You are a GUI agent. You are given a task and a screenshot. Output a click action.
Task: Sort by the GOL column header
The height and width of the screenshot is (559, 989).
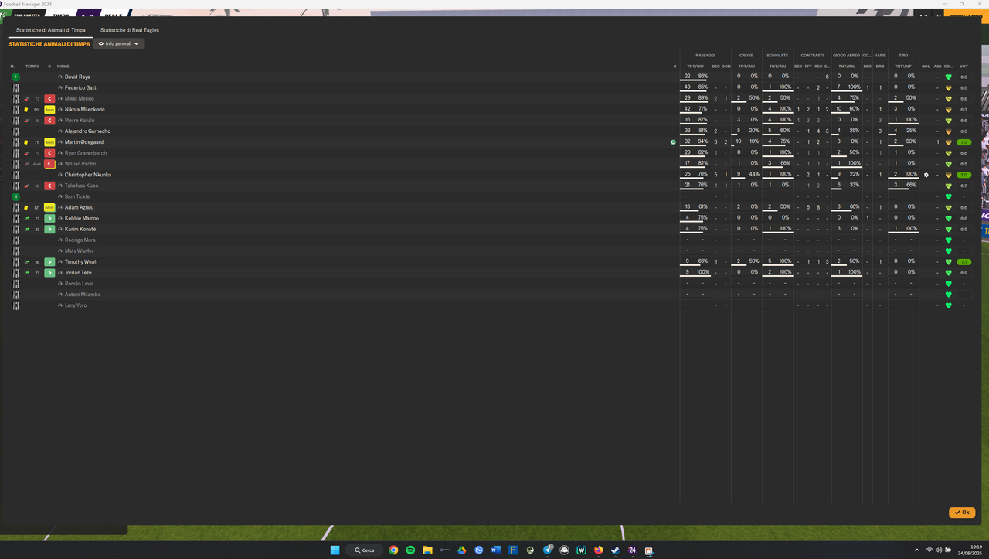pyautogui.click(x=926, y=66)
